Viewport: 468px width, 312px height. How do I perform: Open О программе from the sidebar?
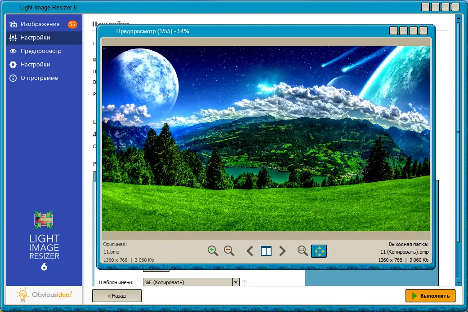pos(40,78)
